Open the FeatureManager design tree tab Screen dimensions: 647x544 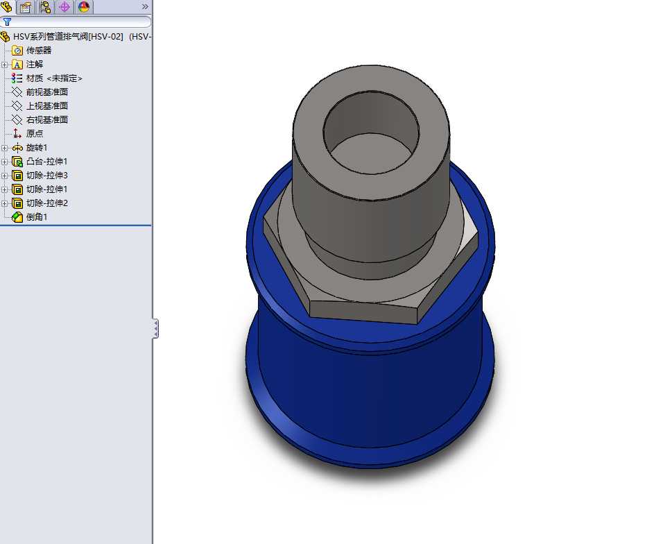click(x=7, y=7)
